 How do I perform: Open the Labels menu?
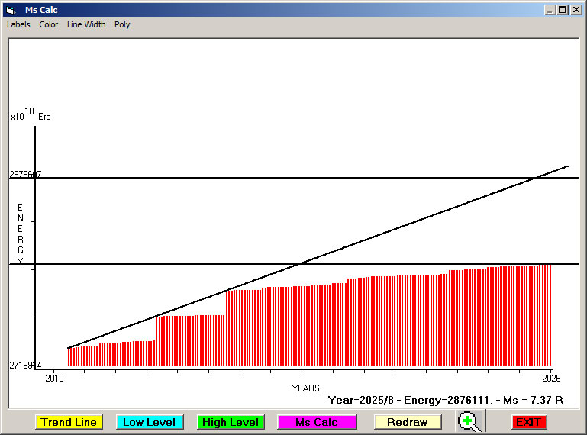click(x=18, y=24)
